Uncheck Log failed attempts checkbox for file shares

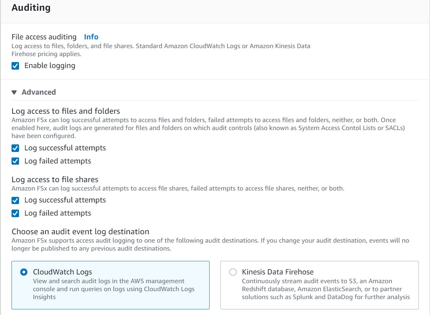click(15, 214)
